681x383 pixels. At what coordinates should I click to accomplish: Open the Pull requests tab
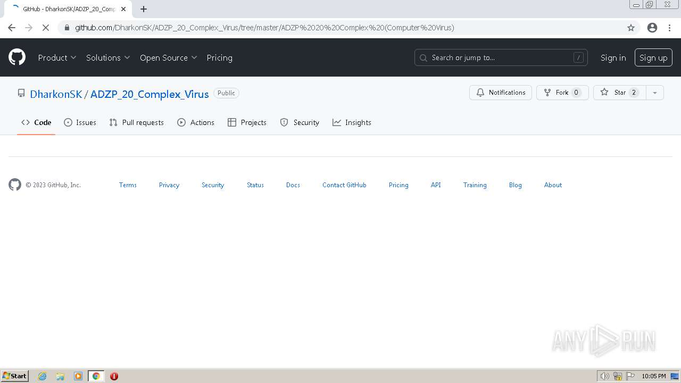pos(136,122)
